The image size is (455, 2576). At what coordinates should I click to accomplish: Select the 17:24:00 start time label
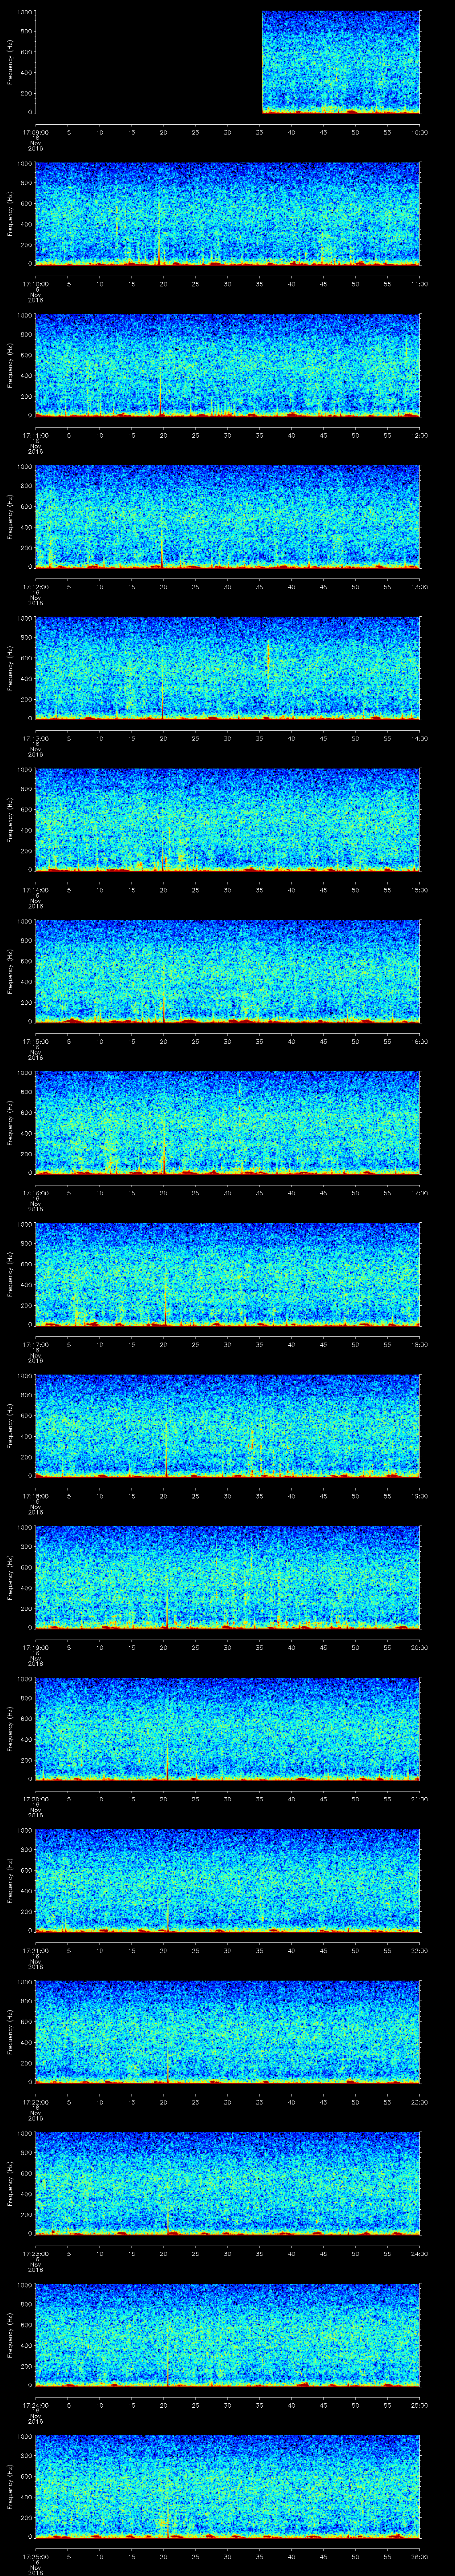pos(35,2405)
